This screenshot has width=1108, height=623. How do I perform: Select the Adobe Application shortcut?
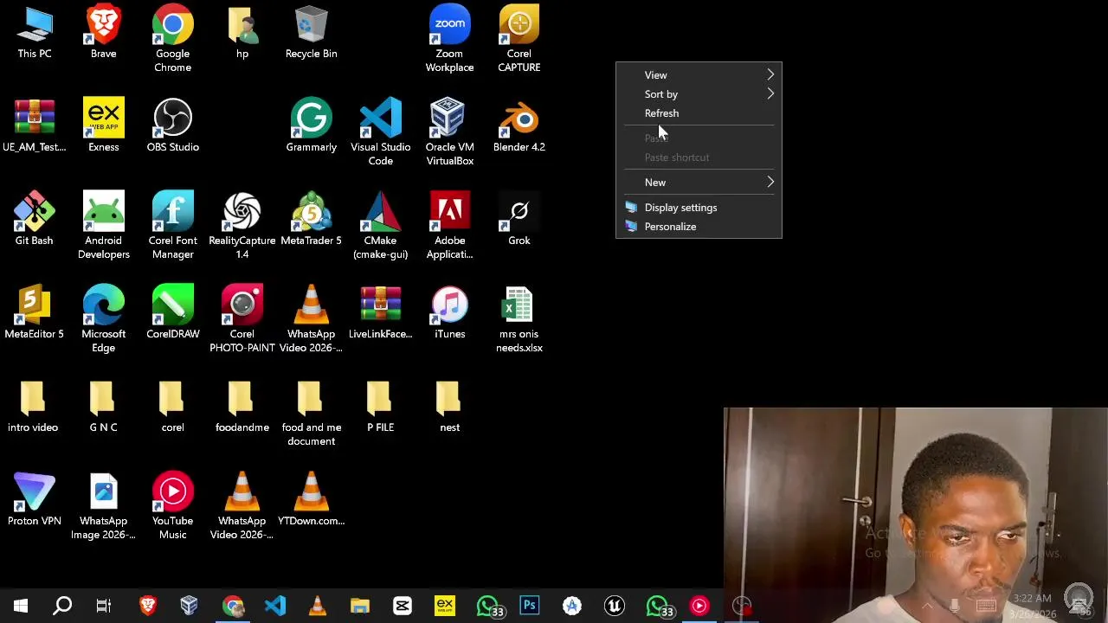point(450,226)
